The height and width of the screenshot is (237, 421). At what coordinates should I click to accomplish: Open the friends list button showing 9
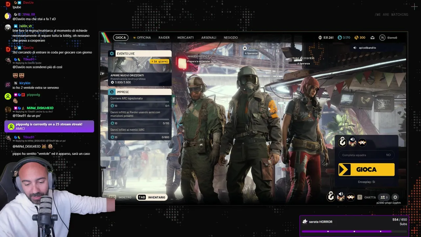pos(384,197)
